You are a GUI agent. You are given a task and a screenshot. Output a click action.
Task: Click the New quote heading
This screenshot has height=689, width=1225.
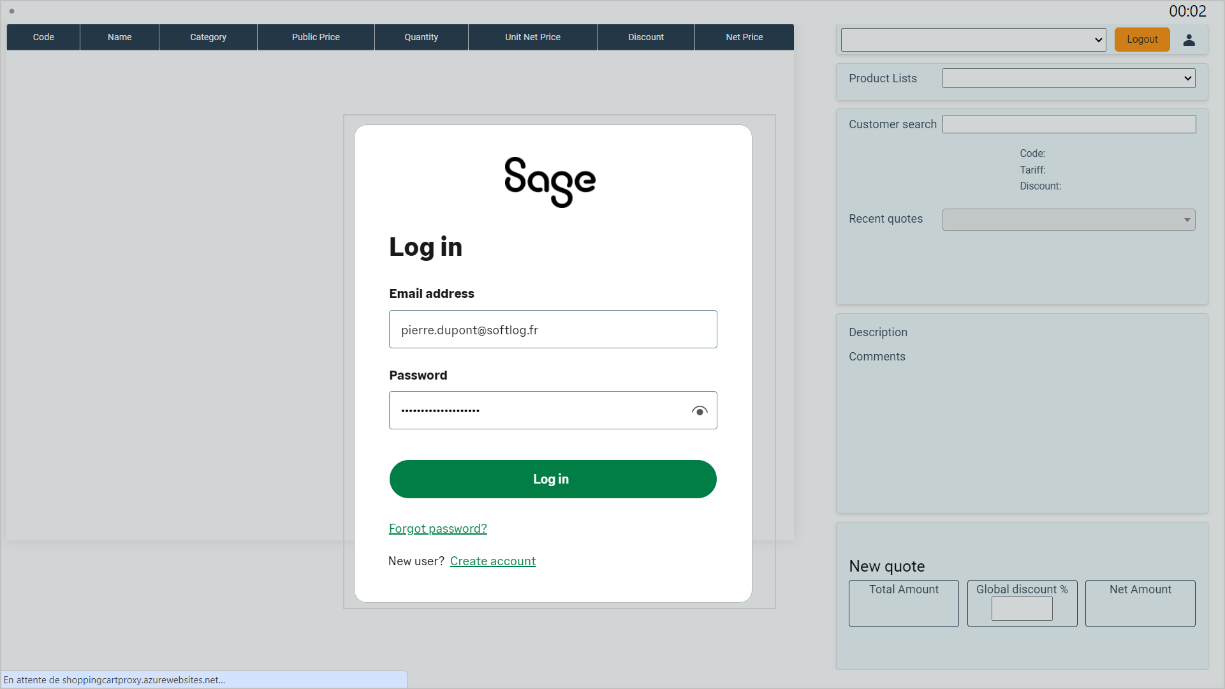pyautogui.click(x=887, y=566)
